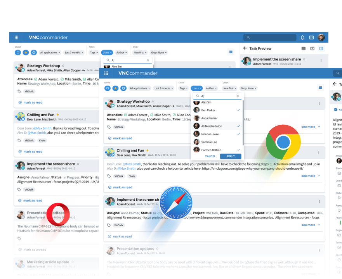Toggle the chat filter in front window
342x279 pixels.
coord(108,88)
